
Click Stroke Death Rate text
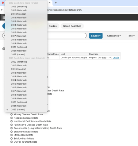[24, 135]
